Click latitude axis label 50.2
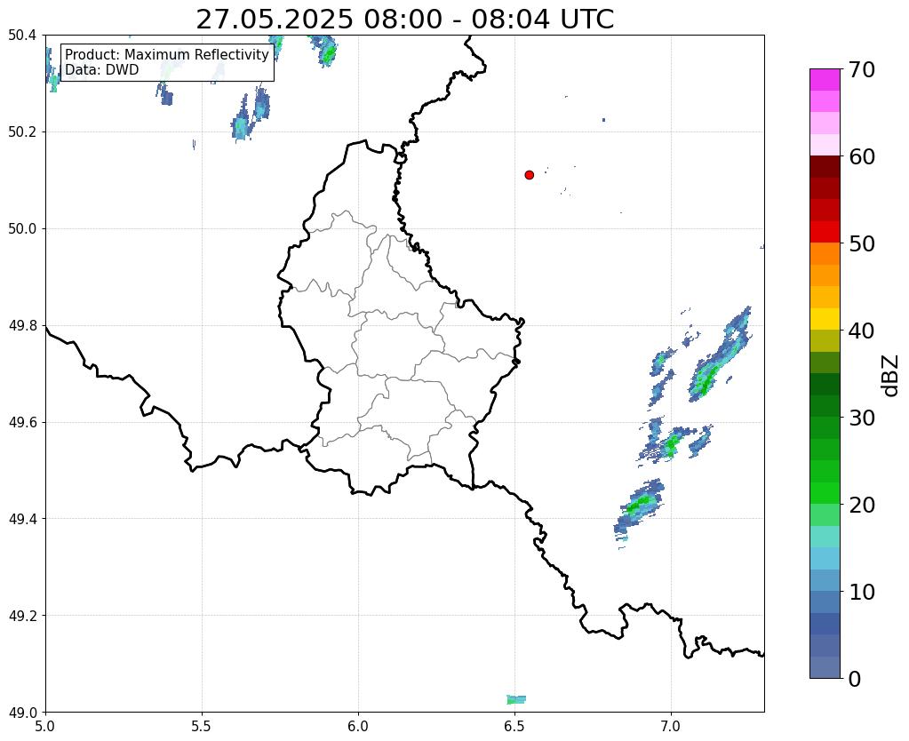The image size is (909, 741). point(22,132)
